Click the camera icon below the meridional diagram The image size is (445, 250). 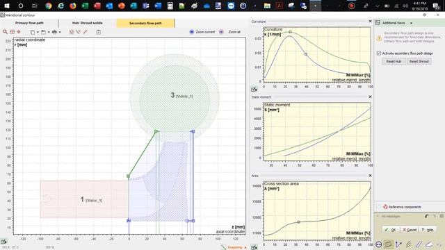(x=3, y=242)
